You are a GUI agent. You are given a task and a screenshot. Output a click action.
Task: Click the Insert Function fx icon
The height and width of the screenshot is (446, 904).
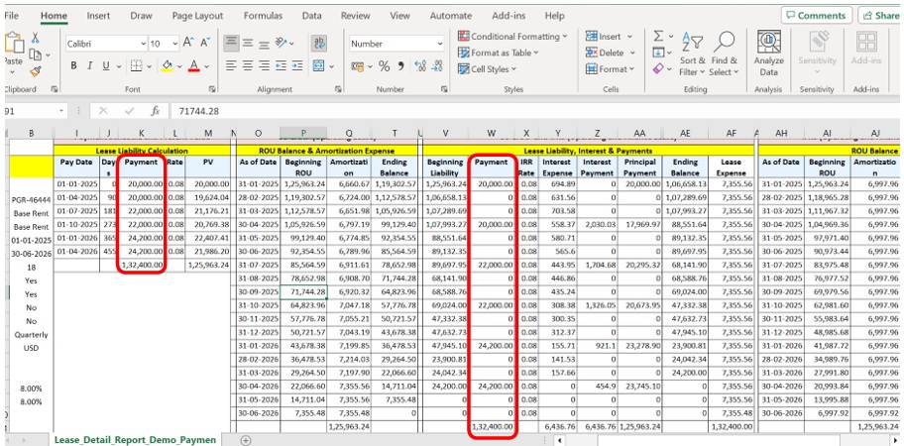[155, 111]
